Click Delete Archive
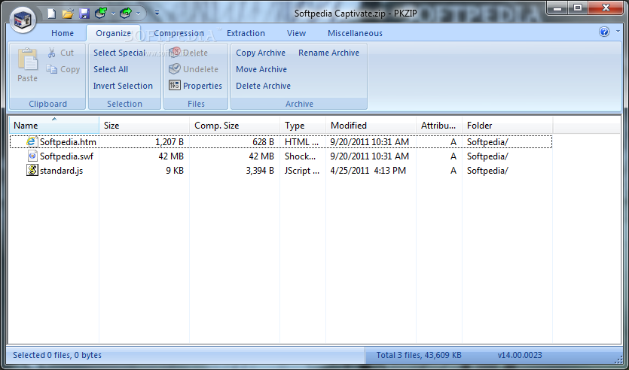Image resolution: width=629 pixels, height=370 pixels. (x=263, y=86)
